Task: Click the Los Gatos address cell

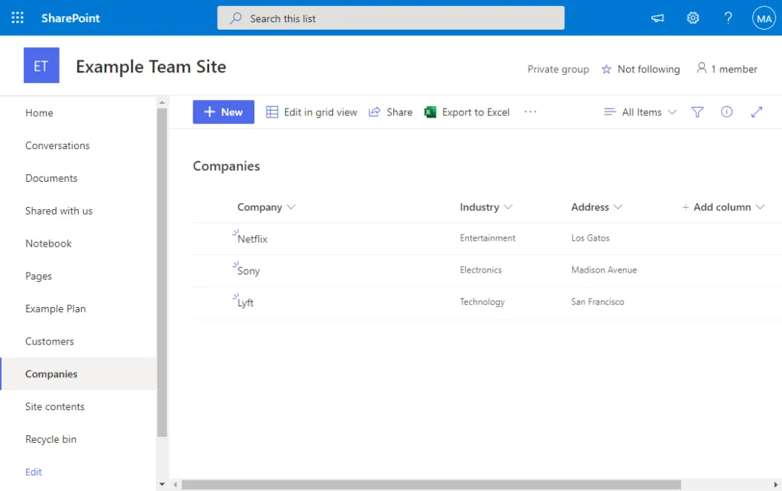Action: (x=590, y=238)
